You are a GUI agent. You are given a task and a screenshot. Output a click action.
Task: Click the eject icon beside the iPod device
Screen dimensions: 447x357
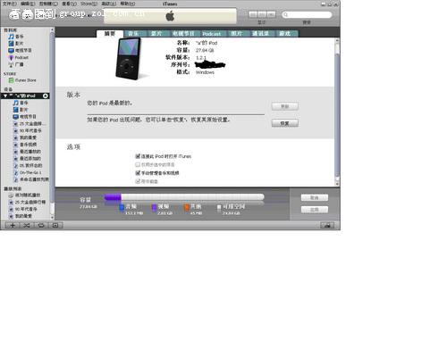pyautogui.click(x=46, y=95)
